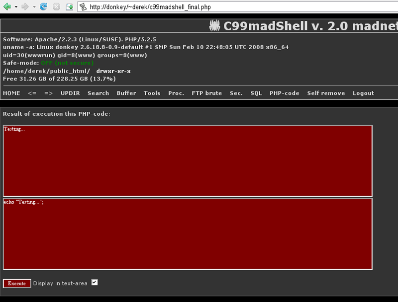398x302 pixels.
Task: Open the FTP brute menu item
Action: 206,93
